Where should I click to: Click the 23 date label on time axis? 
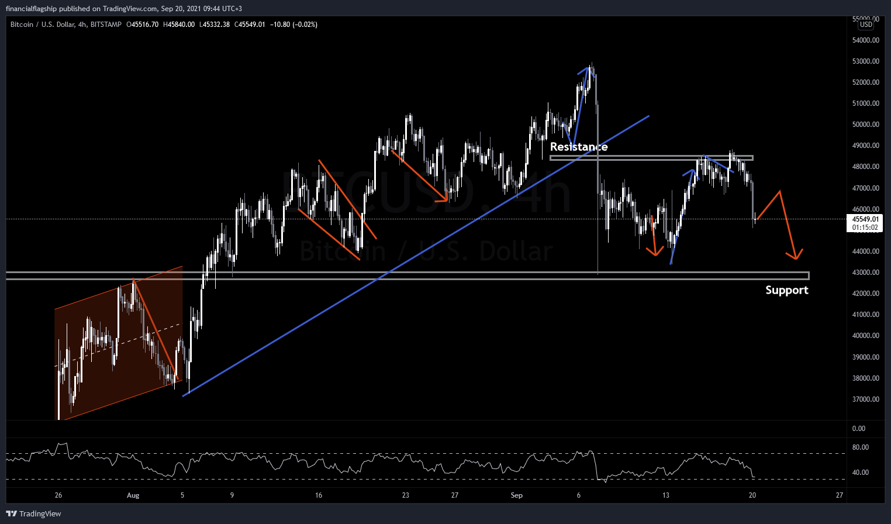[406, 495]
